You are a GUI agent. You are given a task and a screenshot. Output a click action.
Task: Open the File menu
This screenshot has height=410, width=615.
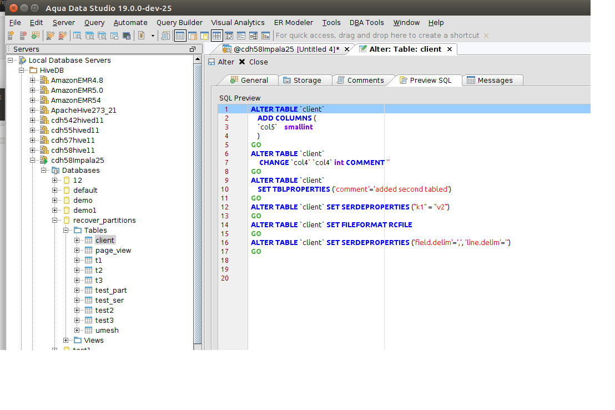pyautogui.click(x=15, y=23)
